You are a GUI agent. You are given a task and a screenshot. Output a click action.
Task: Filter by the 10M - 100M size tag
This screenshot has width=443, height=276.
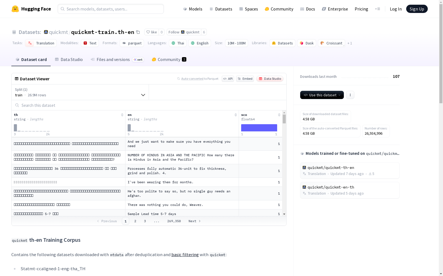click(236, 43)
